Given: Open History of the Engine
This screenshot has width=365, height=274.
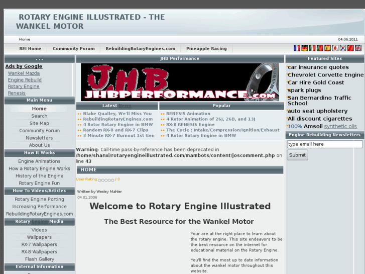Looking at the screenshot, I should (x=39, y=176).
